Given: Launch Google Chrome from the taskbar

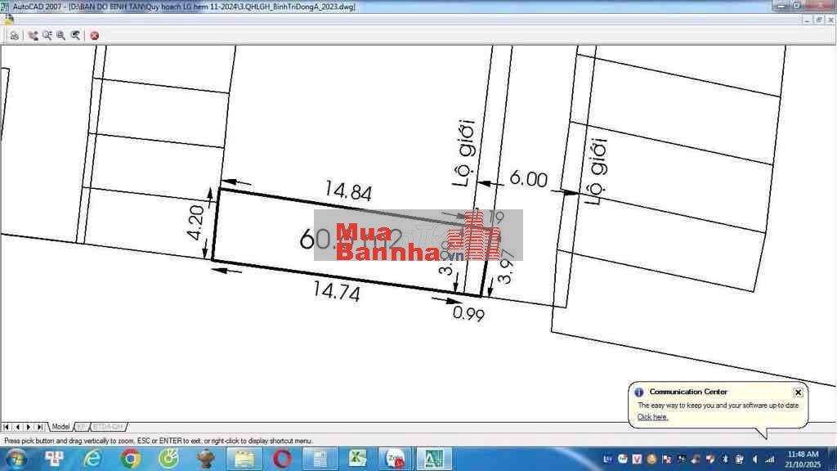Looking at the screenshot, I should 131,459.
